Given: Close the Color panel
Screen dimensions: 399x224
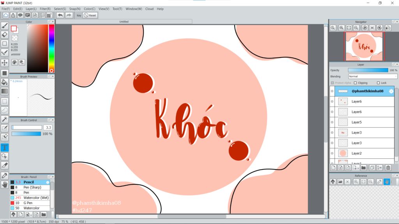Looking at the screenshot, I should [x=53, y=22].
